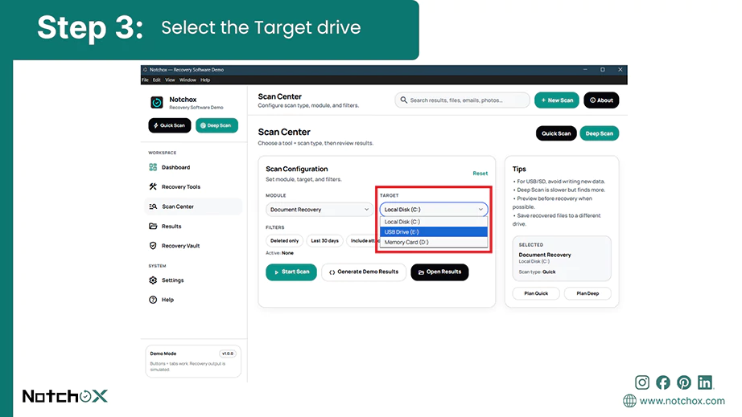This screenshot has width=742, height=417.
Task: Open the Module Document Recovery dropdown
Action: (x=319, y=209)
